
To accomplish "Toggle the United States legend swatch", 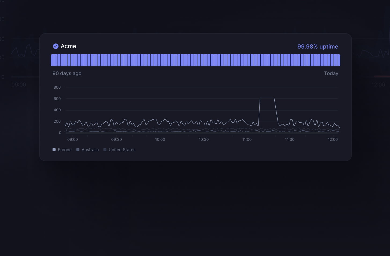I will click(105, 150).
